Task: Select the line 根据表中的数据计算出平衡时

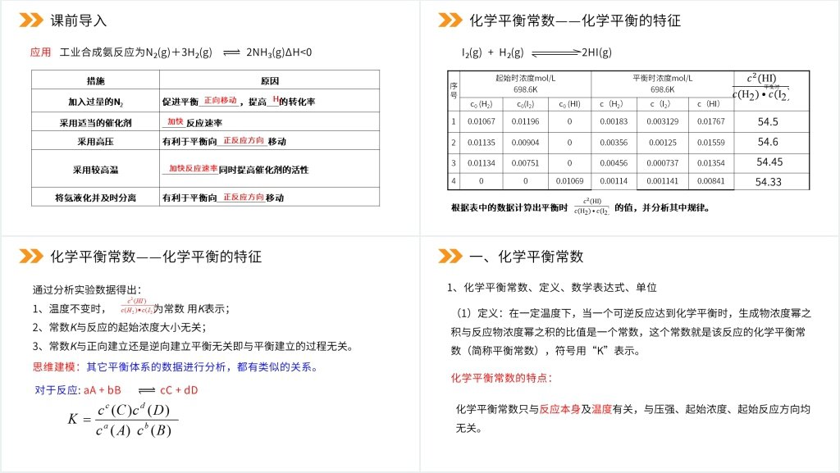Action: [581, 207]
